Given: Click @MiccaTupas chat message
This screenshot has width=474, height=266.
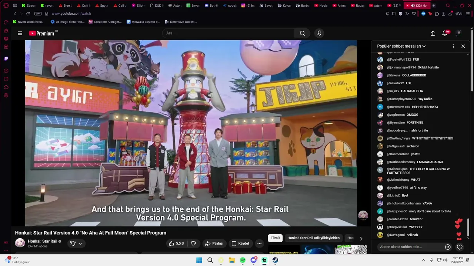Looking at the screenshot, I should (420, 171).
